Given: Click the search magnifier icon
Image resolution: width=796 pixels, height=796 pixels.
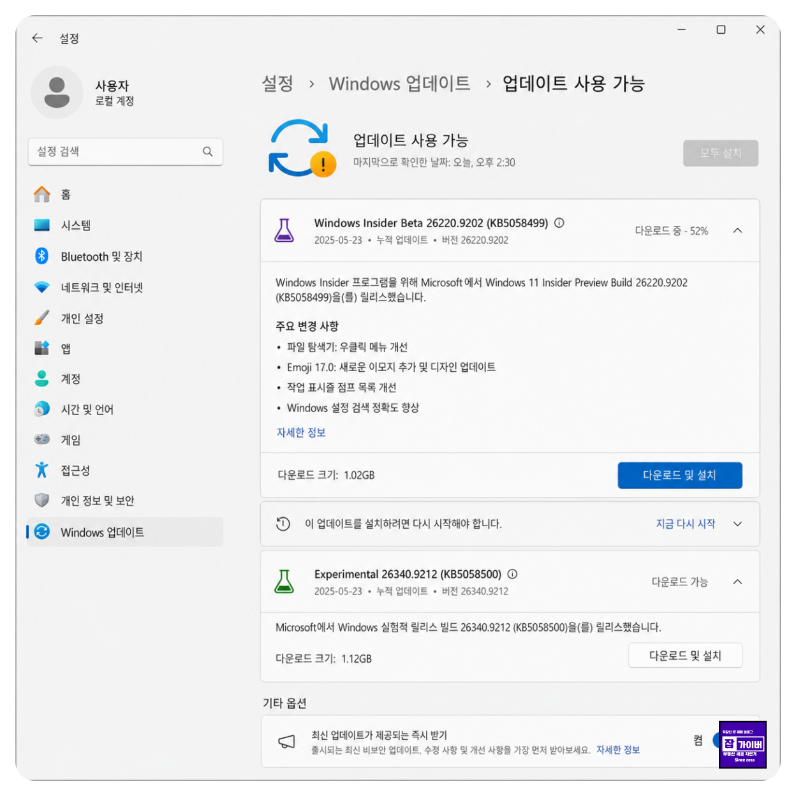Looking at the screenshot, I should pos(208,152).
